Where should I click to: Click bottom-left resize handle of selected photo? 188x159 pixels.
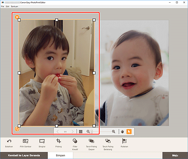(x=19, y=126)
